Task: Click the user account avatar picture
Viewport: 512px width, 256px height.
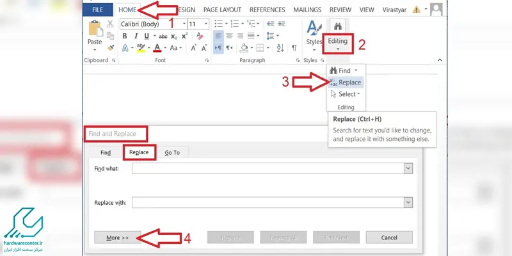Action: coord(436,10)
